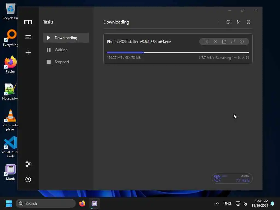Open the Windows Start menu
Image resolution: width=280 pixels, height=210 pixels.
coord(9,203)
